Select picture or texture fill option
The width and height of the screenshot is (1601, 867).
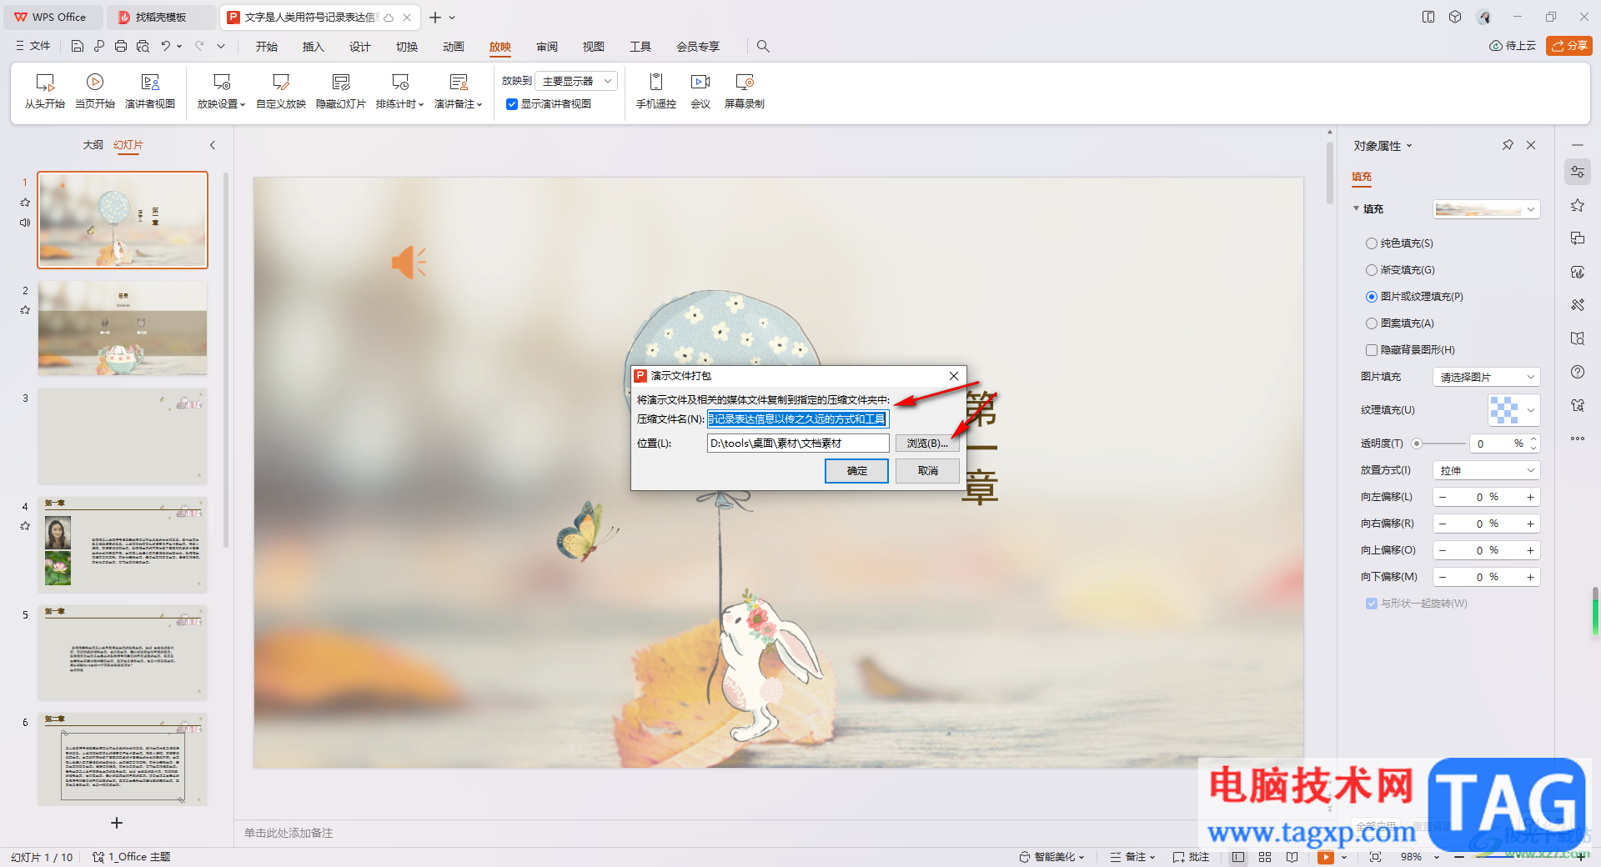pos(1372,297)
